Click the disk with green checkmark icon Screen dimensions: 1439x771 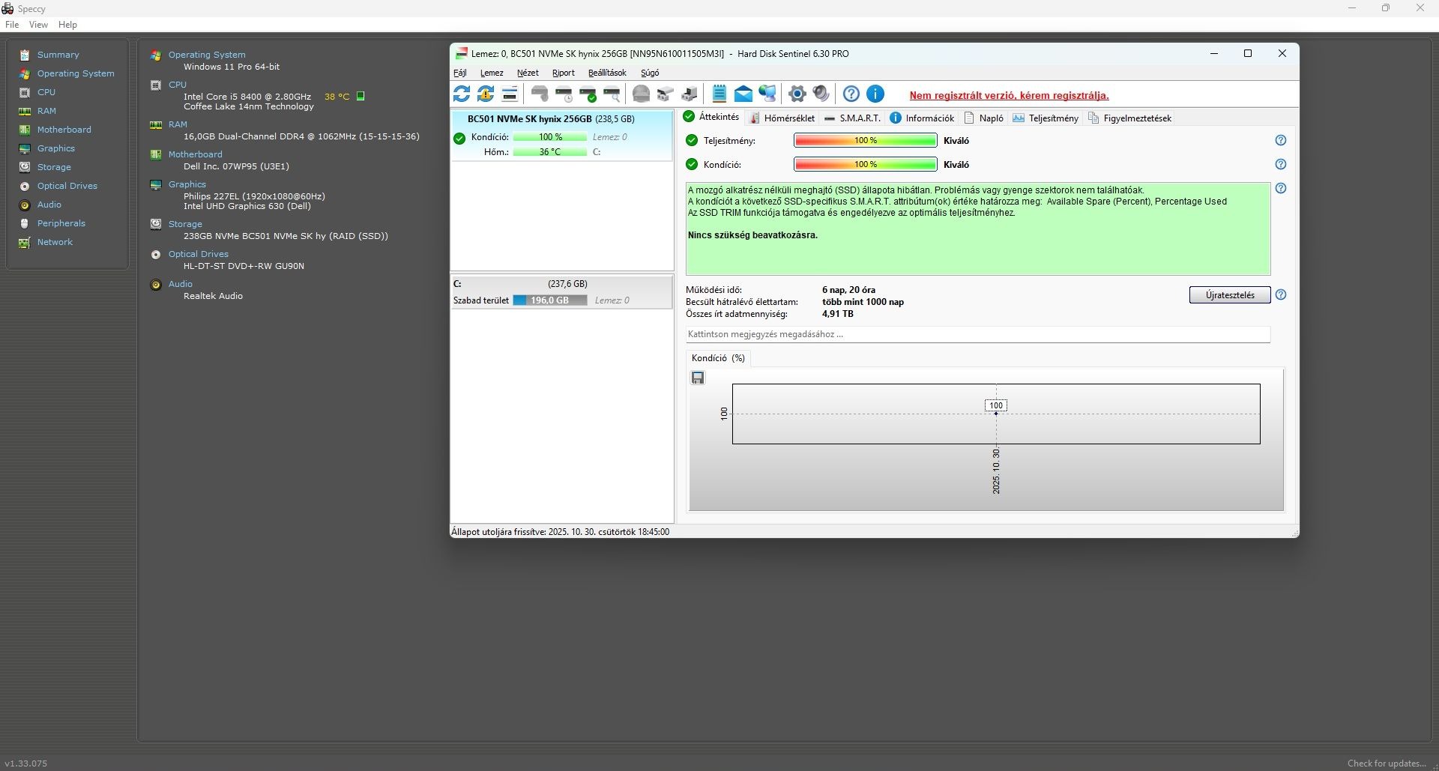588,94
